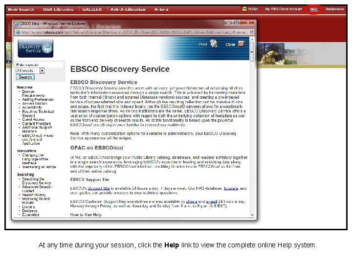Open the Help link in top bar
This screenshot has height=264, width=352.
(x=313, y=9)
